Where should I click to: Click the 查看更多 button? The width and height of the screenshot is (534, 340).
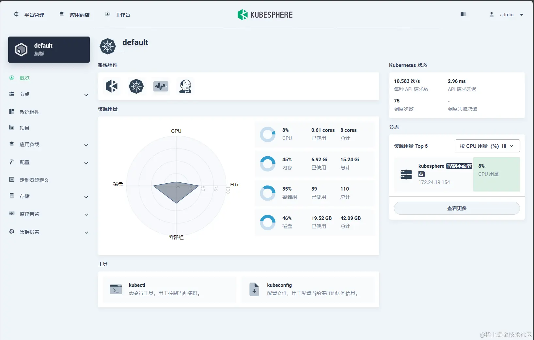457,208
